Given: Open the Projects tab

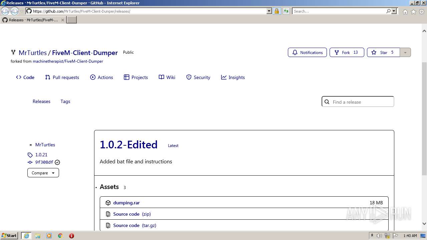Looking at the screenshot, I should point(136,77).
